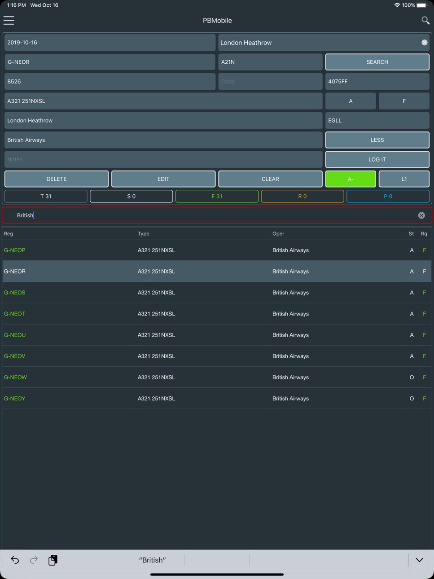
Task: Clear the London Heathrow location field
Action: click(424, 43)
